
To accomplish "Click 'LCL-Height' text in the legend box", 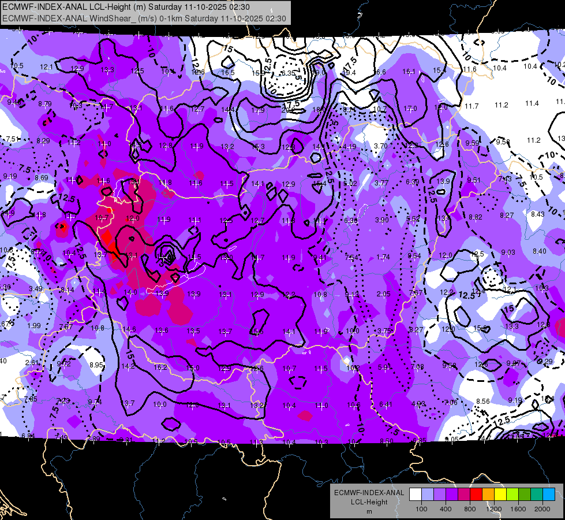I will [369, 502].
